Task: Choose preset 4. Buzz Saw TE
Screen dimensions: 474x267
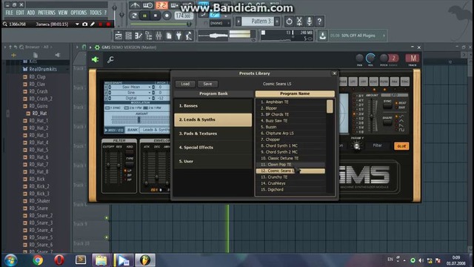Action: click(x=290, y=121)
